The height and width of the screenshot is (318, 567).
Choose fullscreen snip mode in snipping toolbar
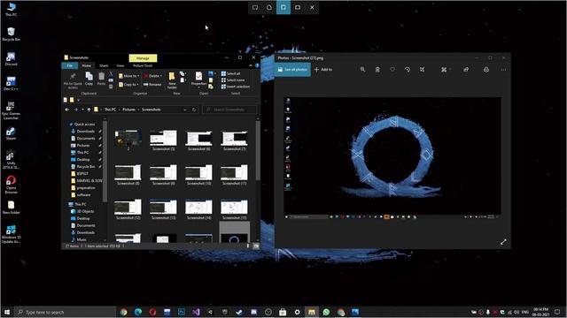pyautogui.click(x=298, y=7)
